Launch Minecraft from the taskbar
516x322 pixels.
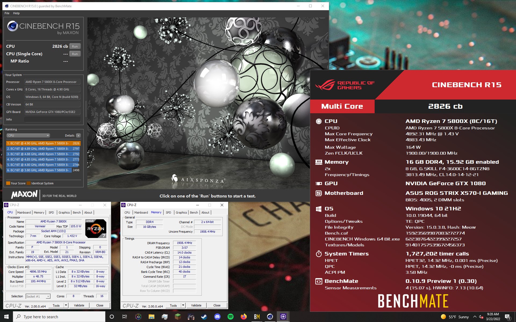click(178, 317)
